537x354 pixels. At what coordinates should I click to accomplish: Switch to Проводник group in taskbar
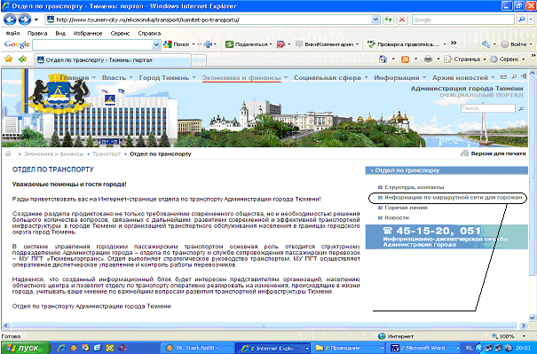coord(349,348)
